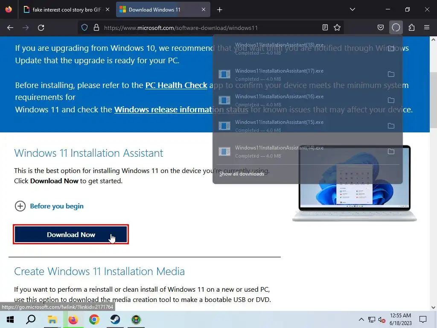Expand the Before you begin section
437x328 pixels.
[x=49, y=206]
